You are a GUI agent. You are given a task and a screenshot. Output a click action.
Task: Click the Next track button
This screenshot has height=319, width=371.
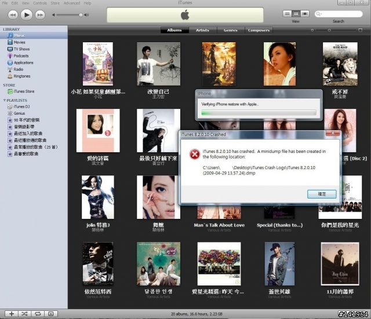(x=40, y=15)
